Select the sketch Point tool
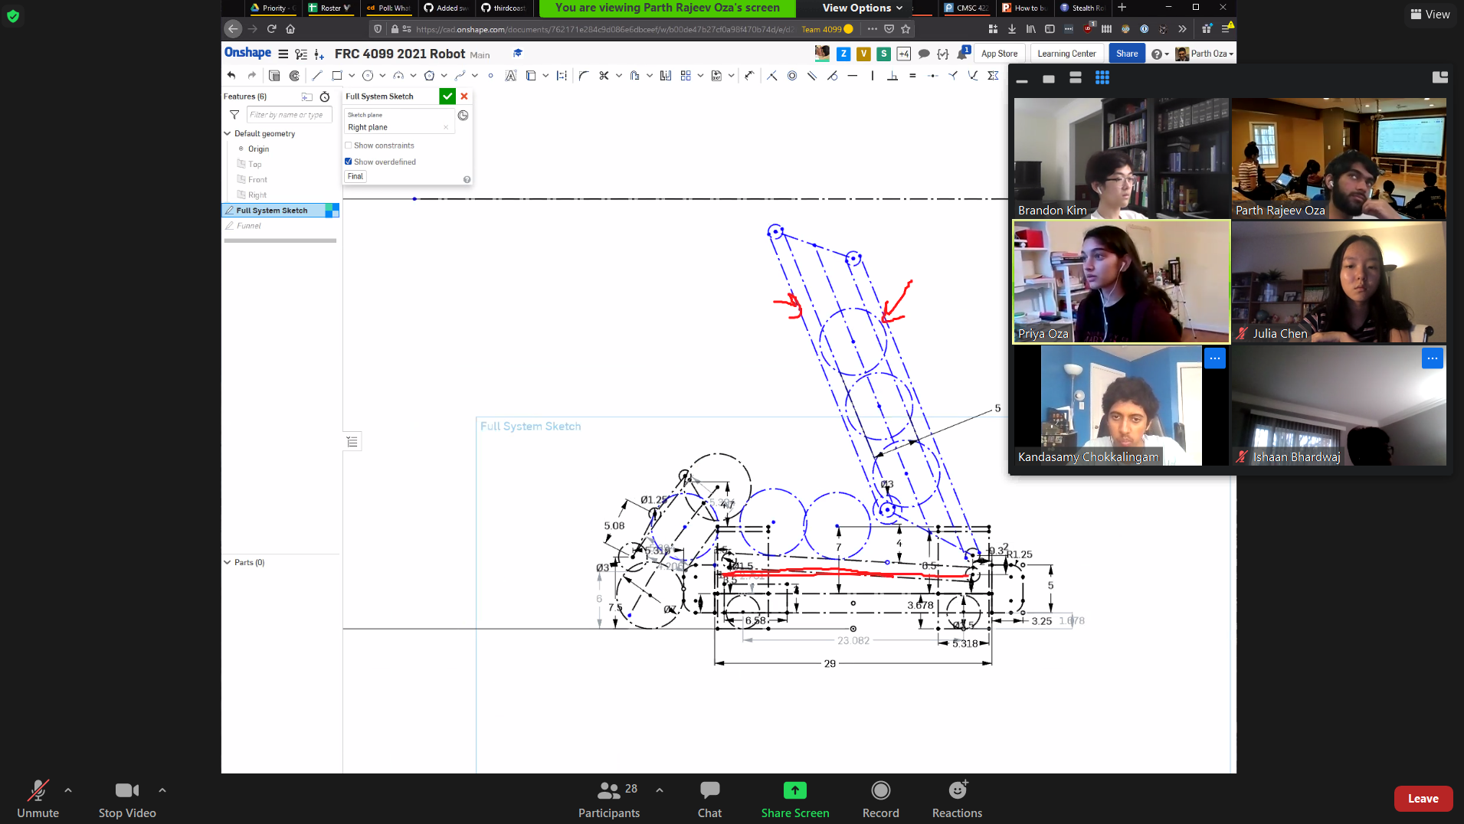The image size is (1464, 824). [490, 76]
